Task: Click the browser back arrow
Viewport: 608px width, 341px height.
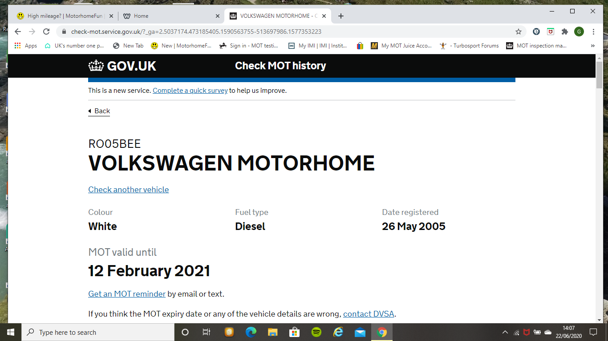Action: (x=17, y=32)
